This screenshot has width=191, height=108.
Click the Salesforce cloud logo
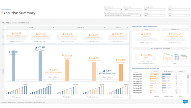tap(185, 101)
